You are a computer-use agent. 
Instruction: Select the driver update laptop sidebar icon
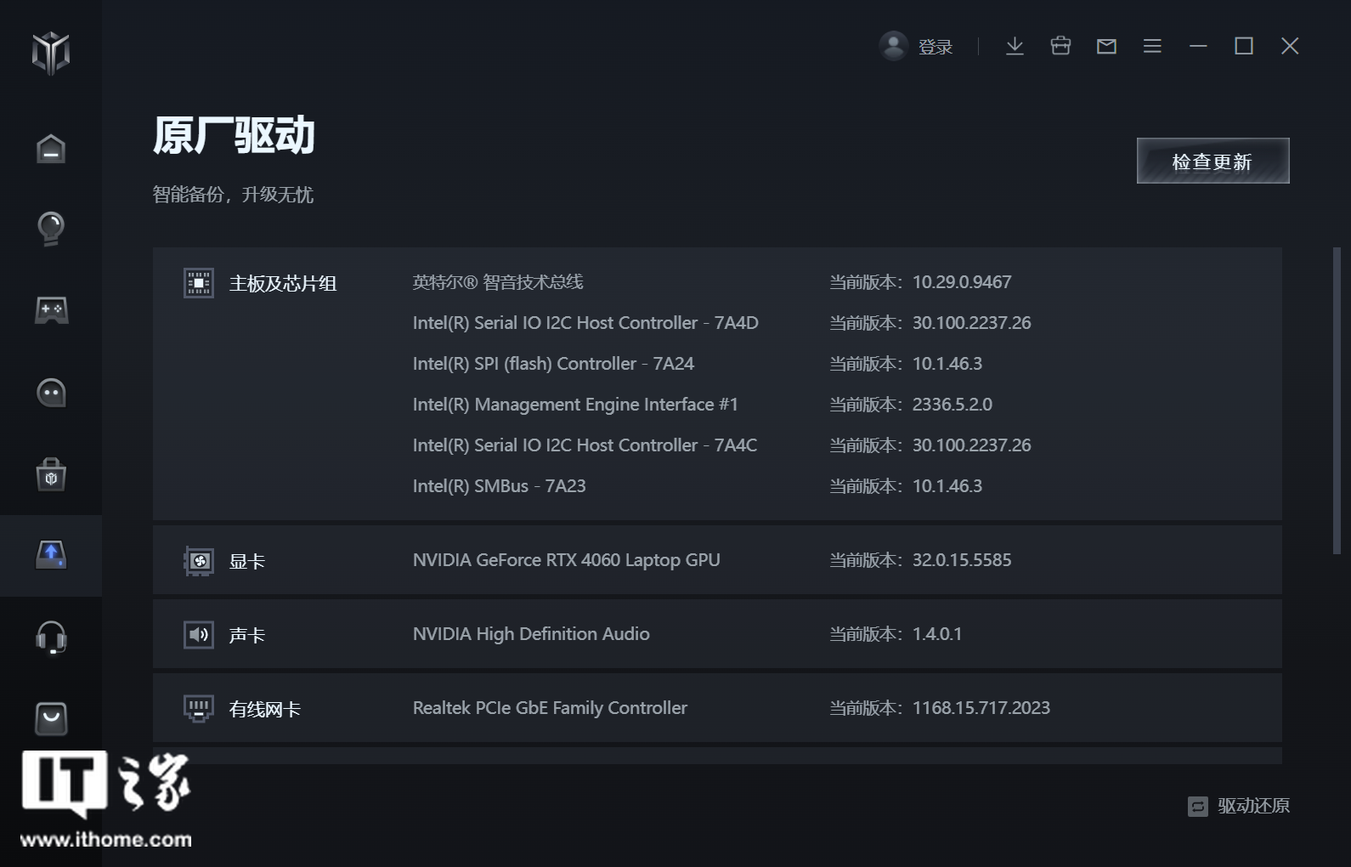[51, 556]
